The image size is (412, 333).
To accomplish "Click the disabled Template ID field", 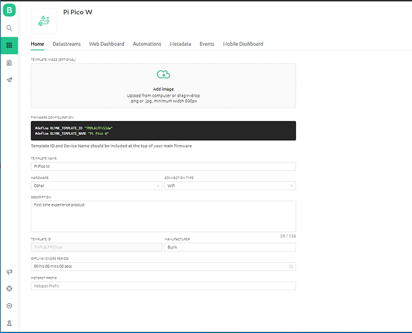I will pyautogui.click(x=97, y=247).
